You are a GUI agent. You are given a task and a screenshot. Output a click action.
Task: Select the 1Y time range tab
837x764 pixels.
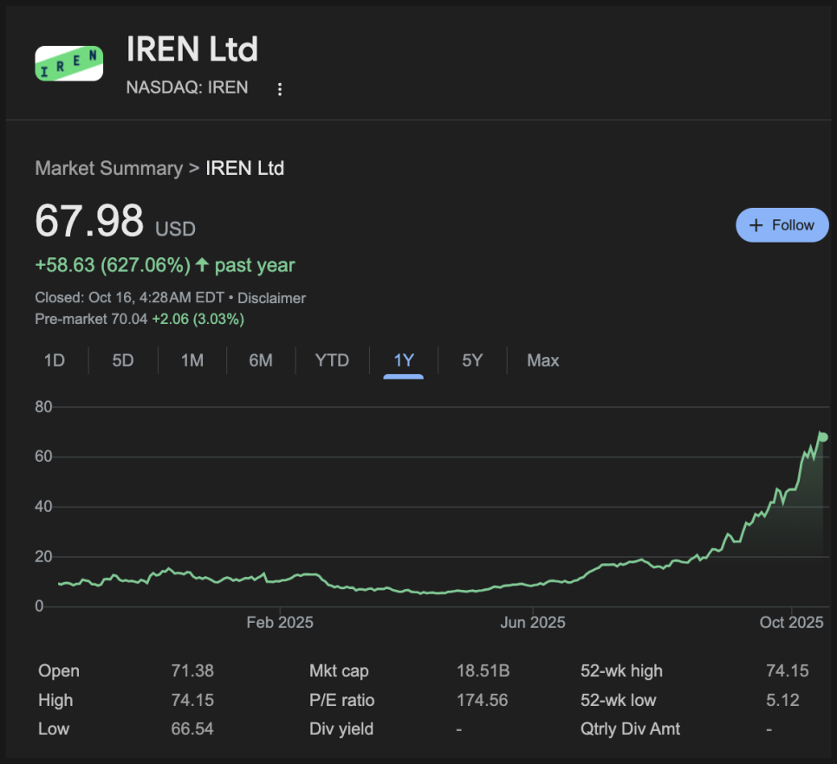pos(404,360)
